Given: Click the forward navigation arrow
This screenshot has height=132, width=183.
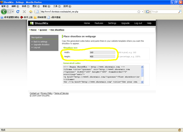Looking at the screenshot, I should click(x=9, y=12).
